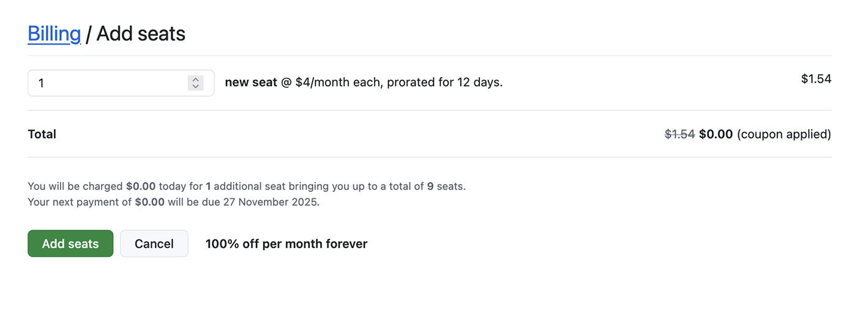Click the "100% off per month forever" text

pos(286,244)
